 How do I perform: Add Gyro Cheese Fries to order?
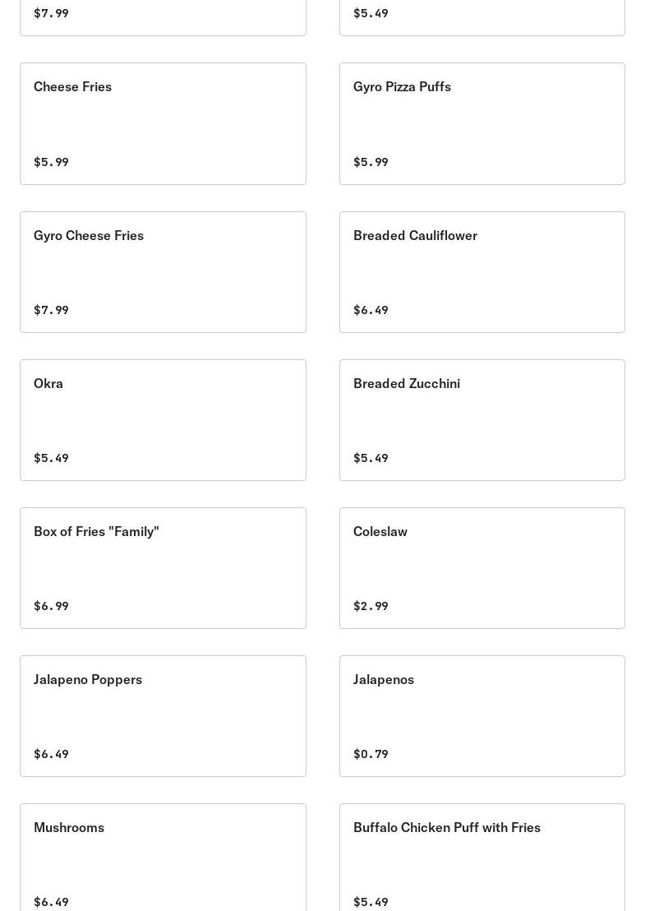(x=163, y=272)
